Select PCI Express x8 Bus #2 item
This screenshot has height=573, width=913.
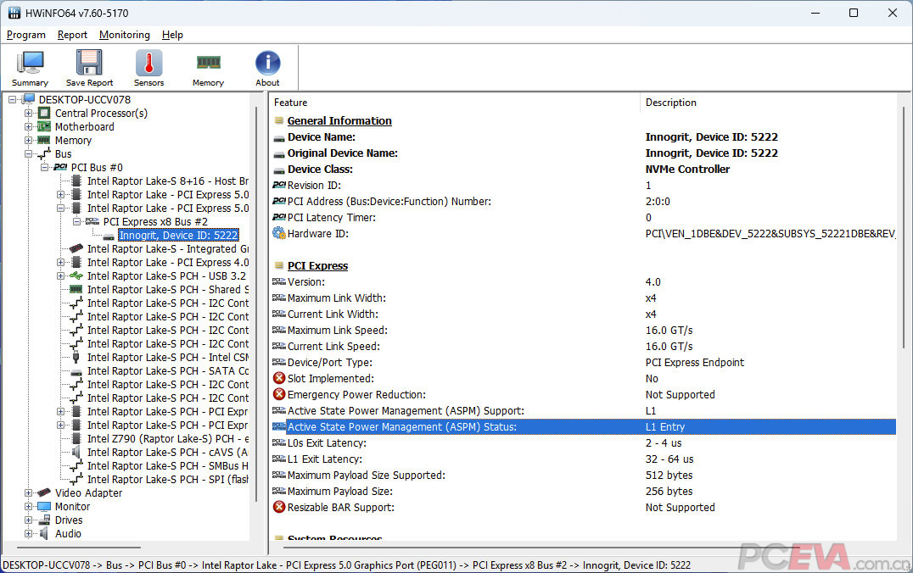pyautogui.click(x=154, y=222)
